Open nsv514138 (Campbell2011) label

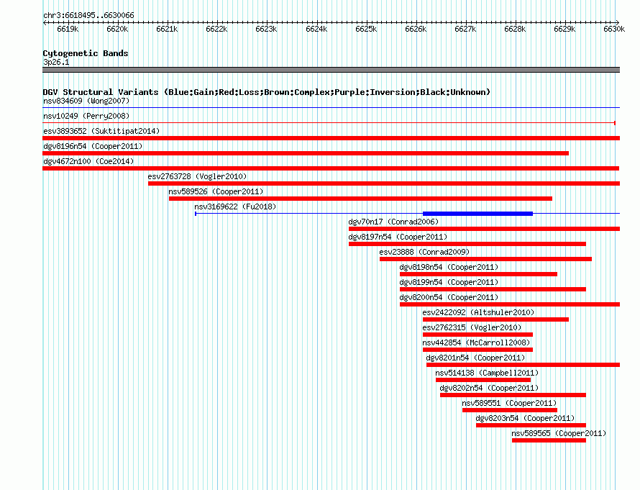tap(487, 373)
